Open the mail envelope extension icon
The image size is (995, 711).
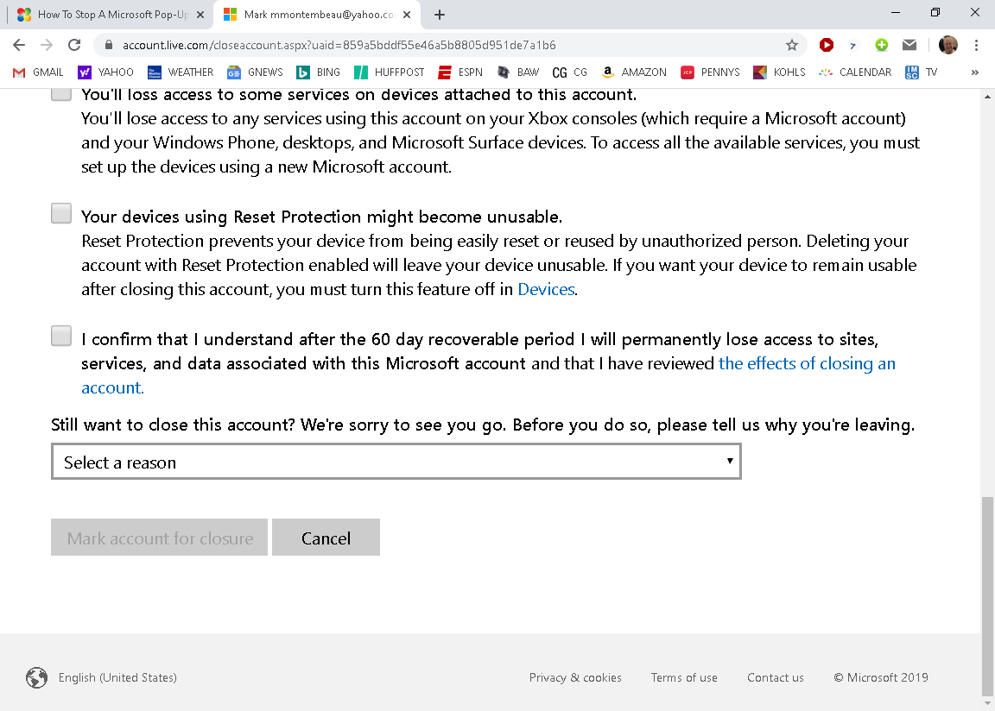pos(909,45)
